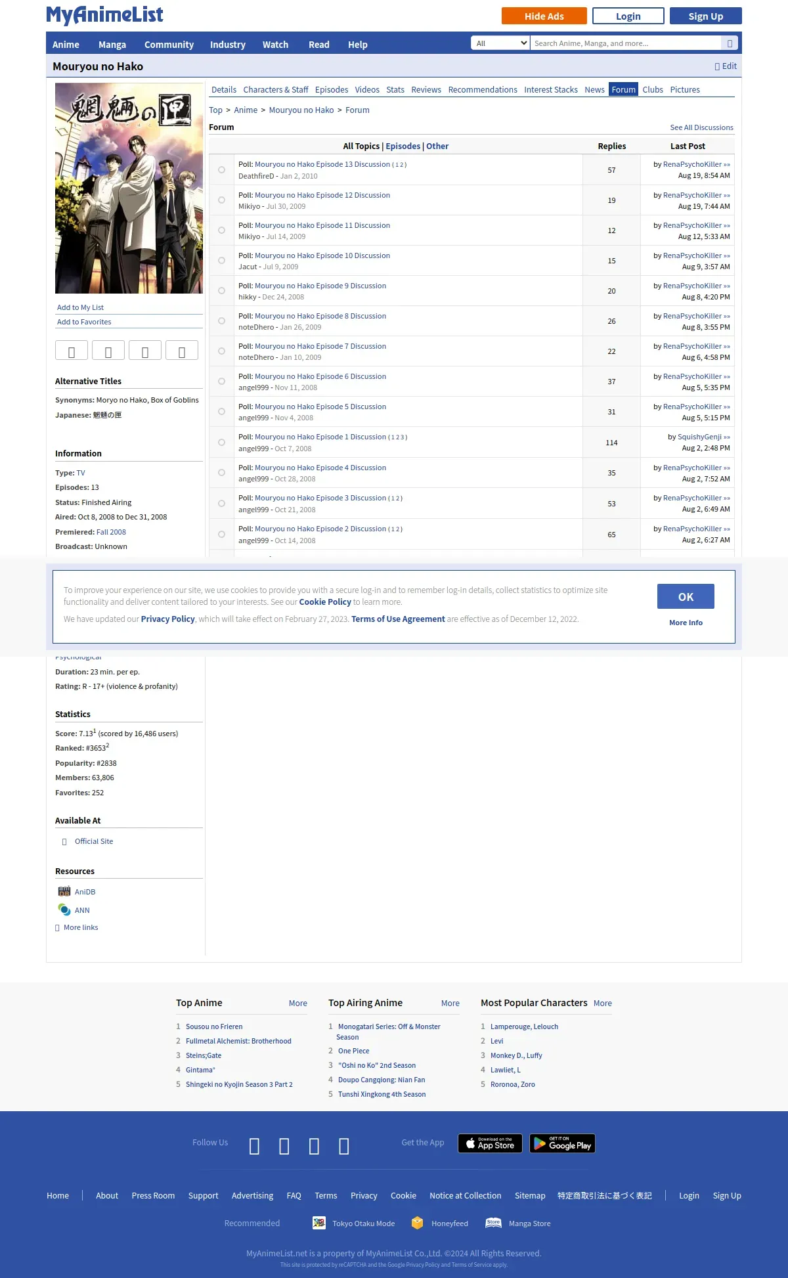Click the first Follow Us social icon
This screenshot has width=788, height=1278.
[255, 1146]
